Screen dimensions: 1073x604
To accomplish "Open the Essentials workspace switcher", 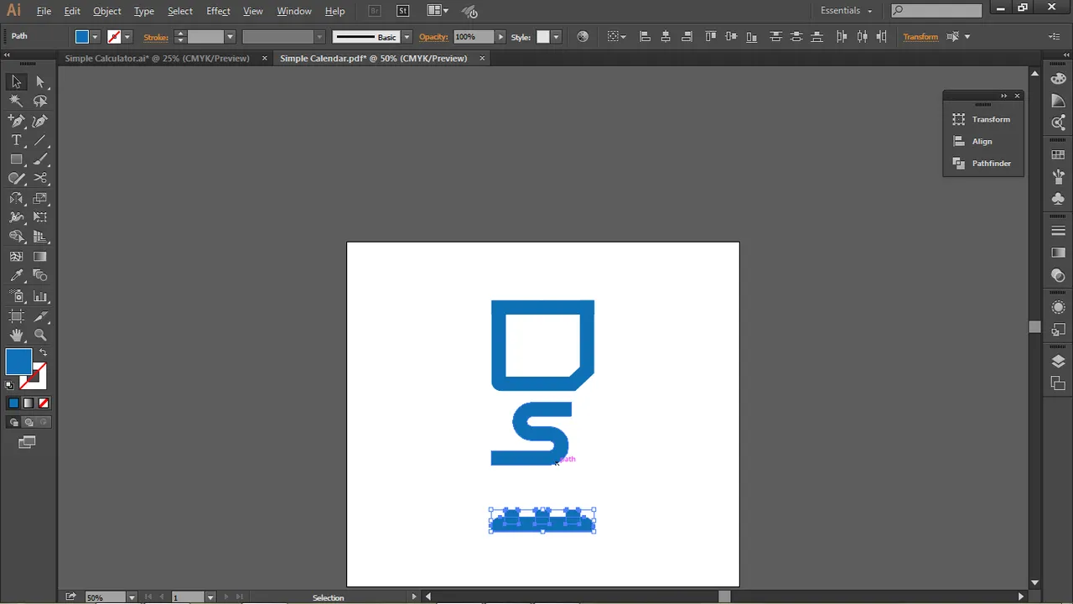I will 847,11.
